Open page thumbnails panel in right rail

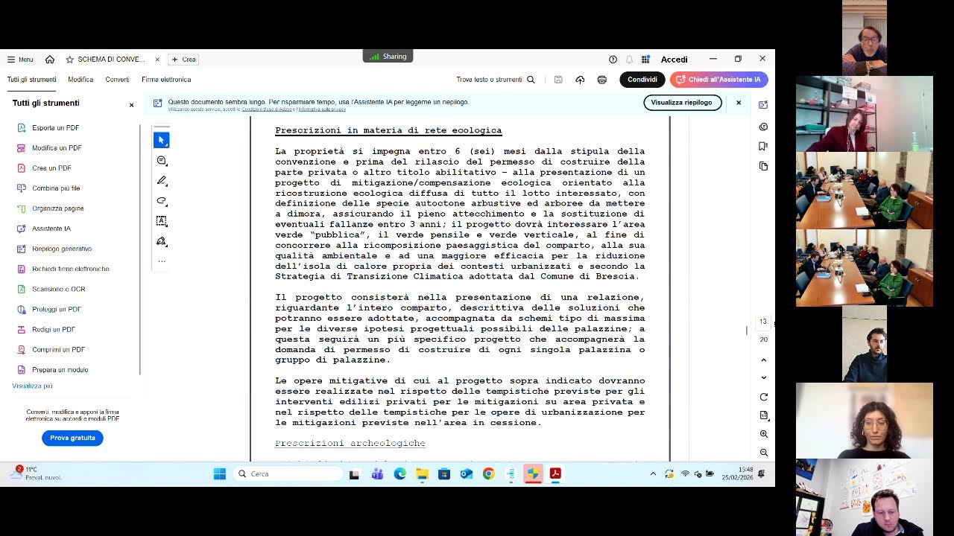763,166
